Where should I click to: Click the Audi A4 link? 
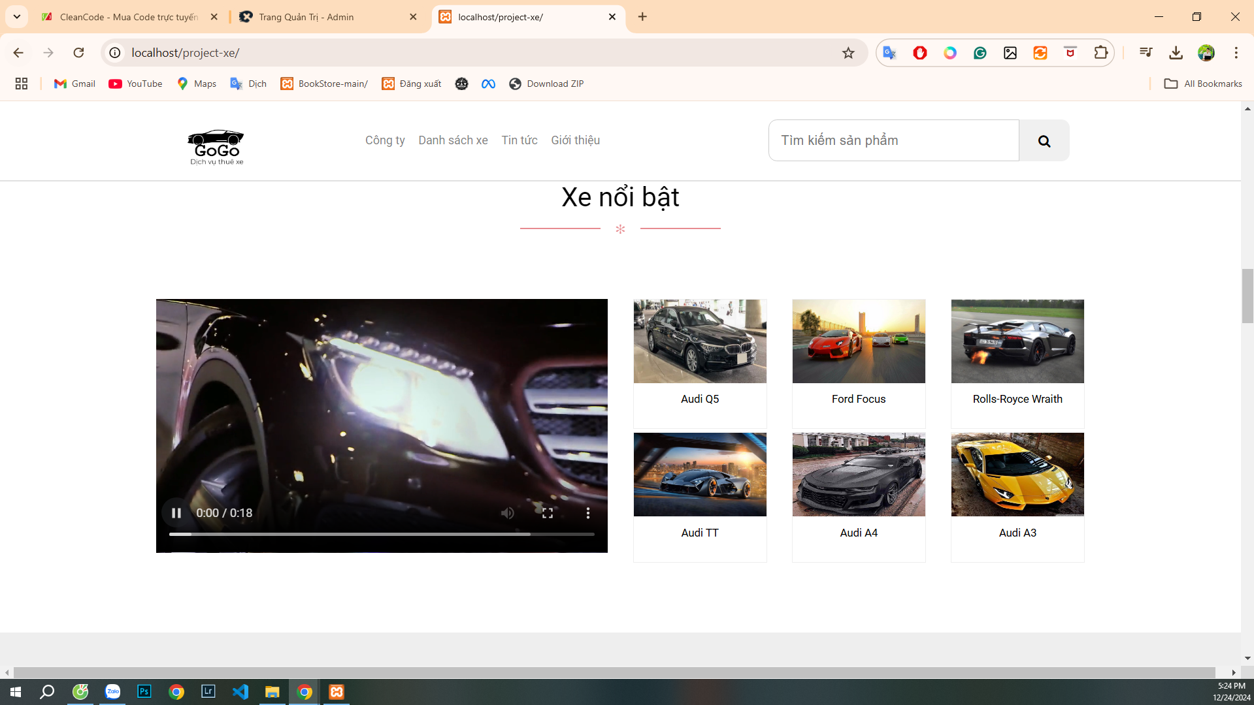click(859, 533)
